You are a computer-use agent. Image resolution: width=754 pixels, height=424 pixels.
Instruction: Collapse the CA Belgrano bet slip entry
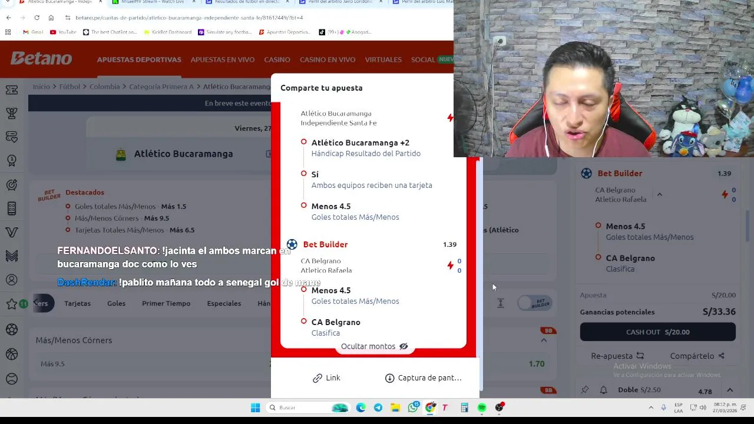pos(660,194)
